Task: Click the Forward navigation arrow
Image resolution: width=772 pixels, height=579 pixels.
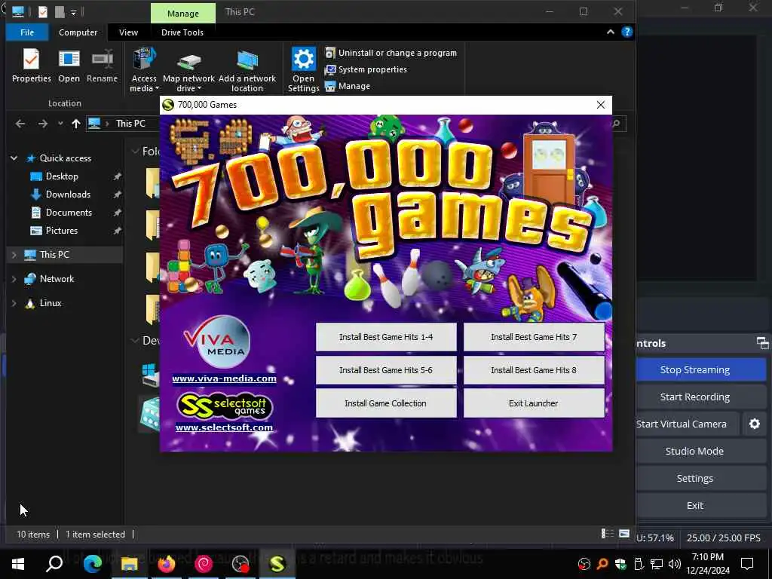Action: pos(43,124)
